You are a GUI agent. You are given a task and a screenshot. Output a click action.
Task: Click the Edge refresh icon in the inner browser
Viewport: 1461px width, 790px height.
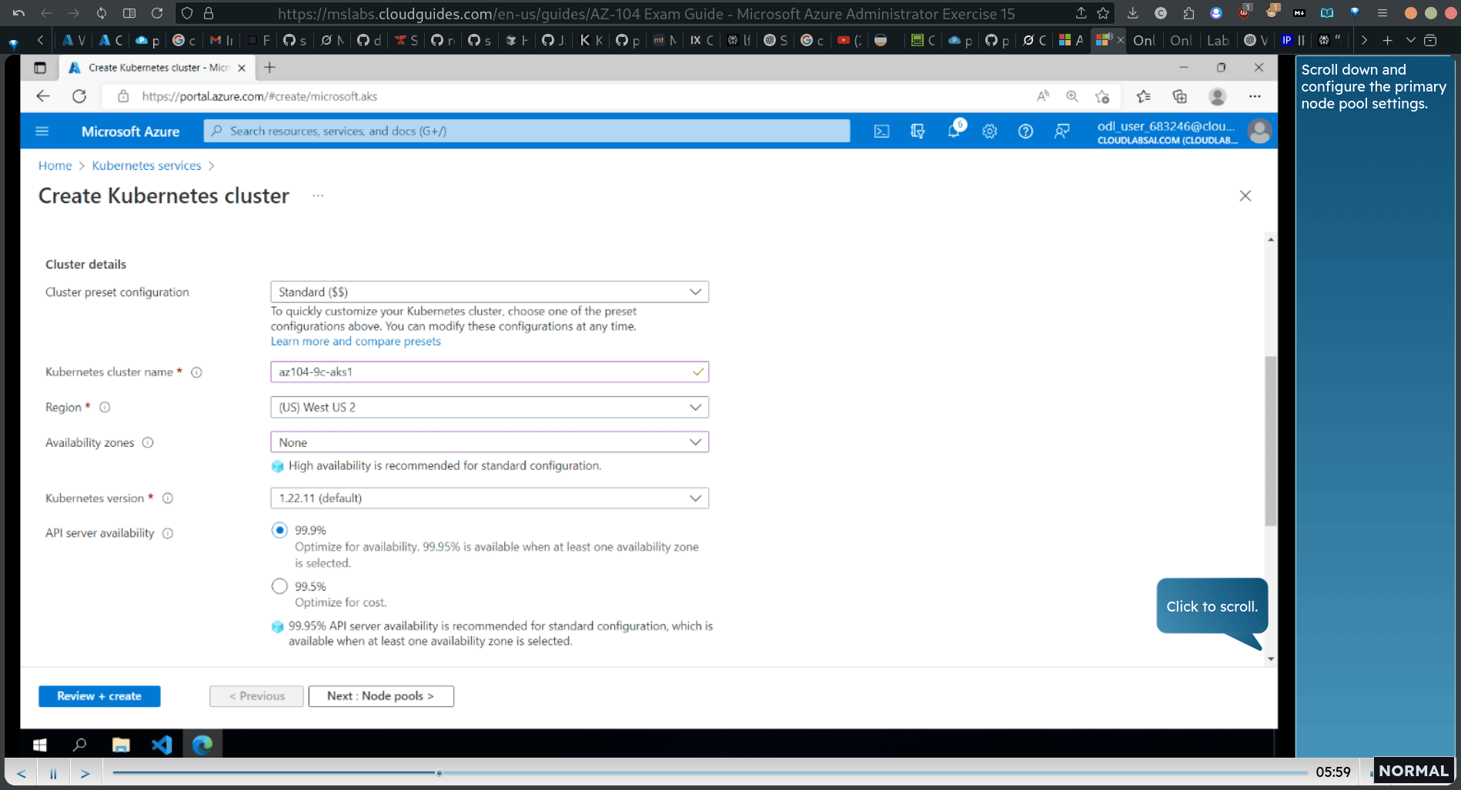click(79, 96)
